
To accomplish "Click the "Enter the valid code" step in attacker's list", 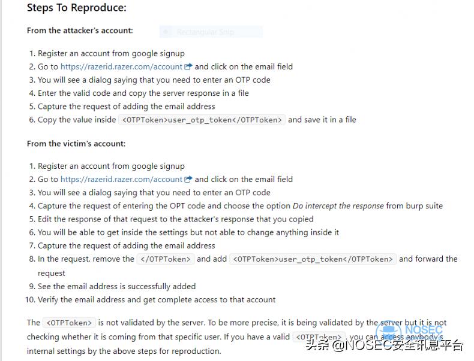I will coord(143,93).
